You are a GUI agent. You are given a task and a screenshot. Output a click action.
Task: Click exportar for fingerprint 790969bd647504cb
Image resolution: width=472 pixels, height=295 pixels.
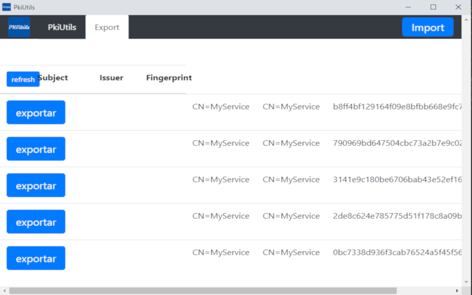pos(36,149)
